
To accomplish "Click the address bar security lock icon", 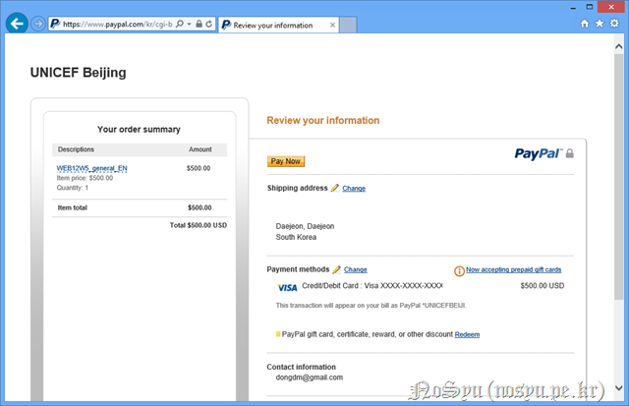I will 199,23.
